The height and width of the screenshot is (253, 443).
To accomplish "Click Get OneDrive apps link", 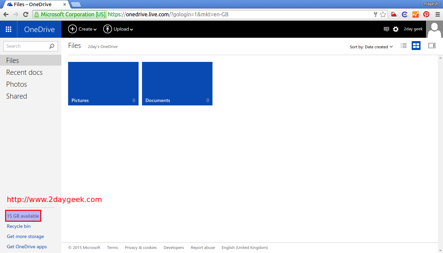I will click(27, 247).
